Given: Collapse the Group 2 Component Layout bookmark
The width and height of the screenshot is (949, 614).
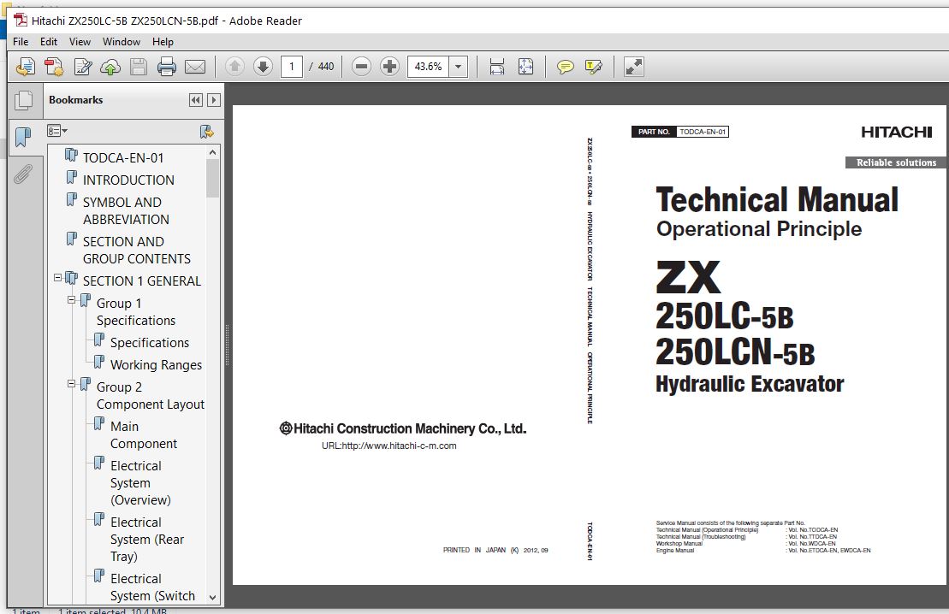Looking at the screenshot, I should (x=71, y=383).
